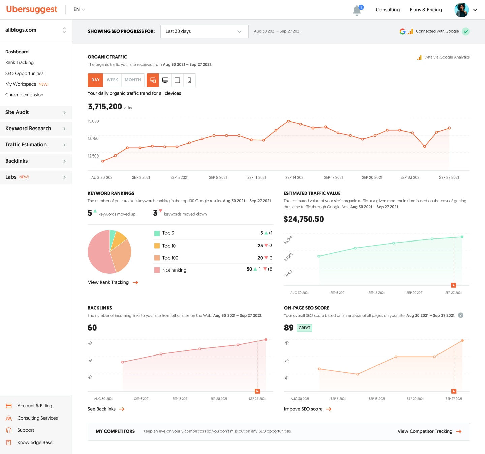Open Consulting Services link

(x=38, y=418)
